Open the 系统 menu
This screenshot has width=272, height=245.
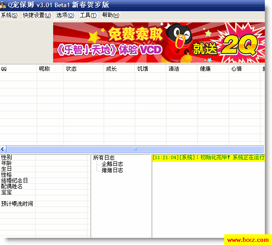[9, 15]
